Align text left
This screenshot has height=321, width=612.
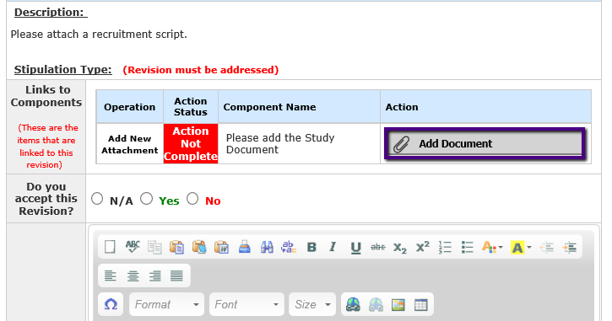coord(111,276)
